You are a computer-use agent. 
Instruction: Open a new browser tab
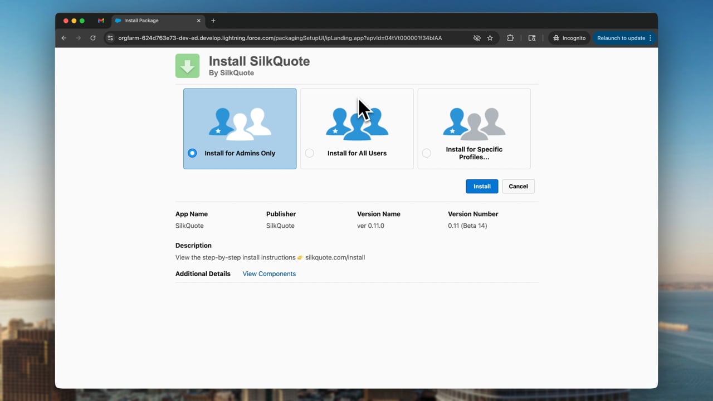click(x=213, y=21)
